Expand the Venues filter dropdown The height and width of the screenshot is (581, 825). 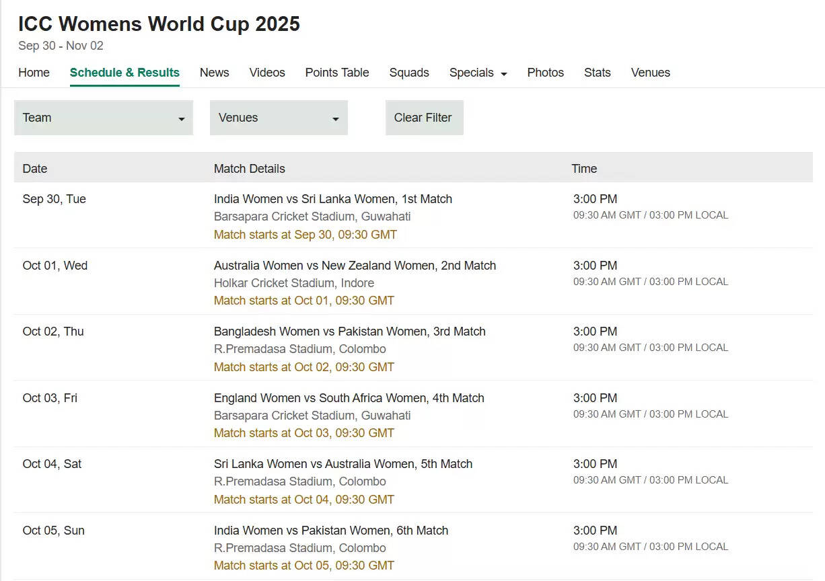279,118
